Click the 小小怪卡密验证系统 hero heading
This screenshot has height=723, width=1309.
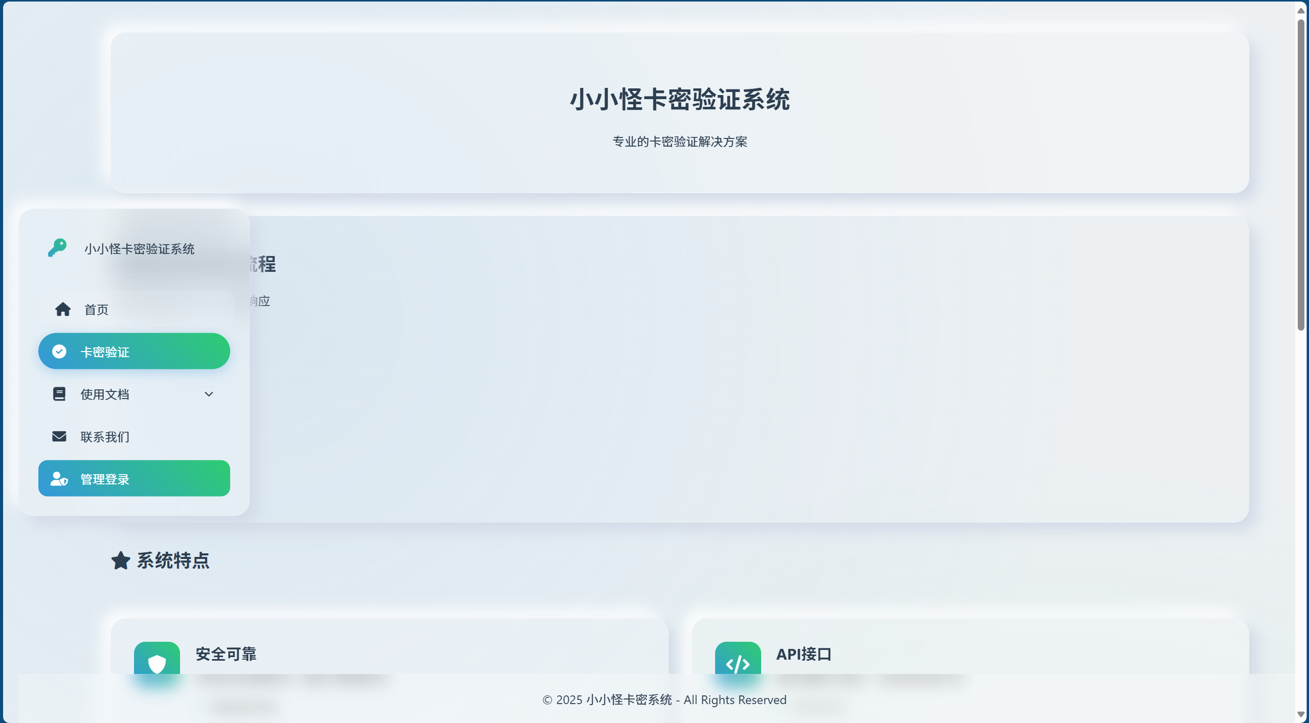(680, 100)
